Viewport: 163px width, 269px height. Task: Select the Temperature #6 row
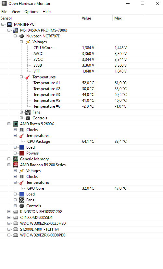coord(81,106)
